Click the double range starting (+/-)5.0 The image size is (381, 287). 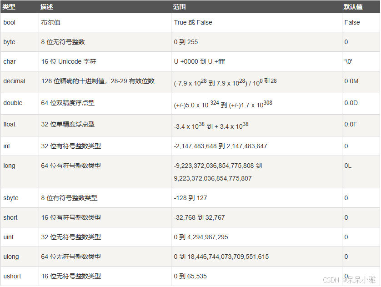[x=223, y=104]
